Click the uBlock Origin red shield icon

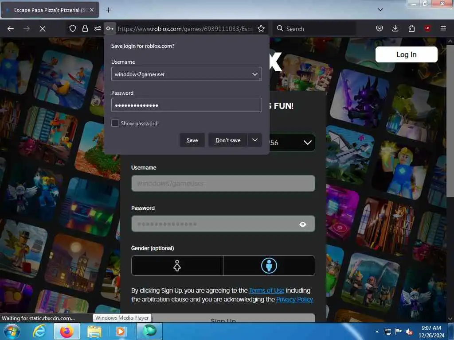point(427,28)
